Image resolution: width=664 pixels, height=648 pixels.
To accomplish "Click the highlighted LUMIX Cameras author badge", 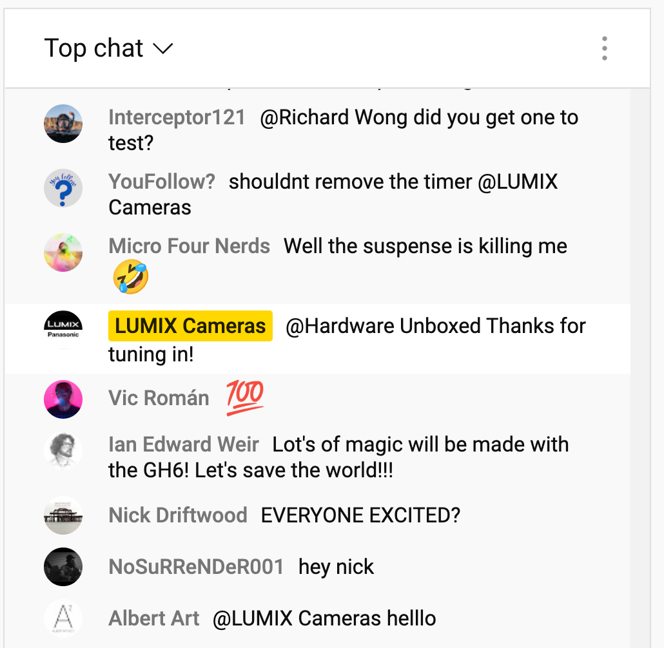I will (190, 326).
